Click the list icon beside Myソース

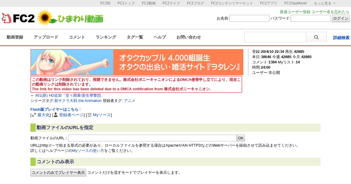tap(90, 115)
